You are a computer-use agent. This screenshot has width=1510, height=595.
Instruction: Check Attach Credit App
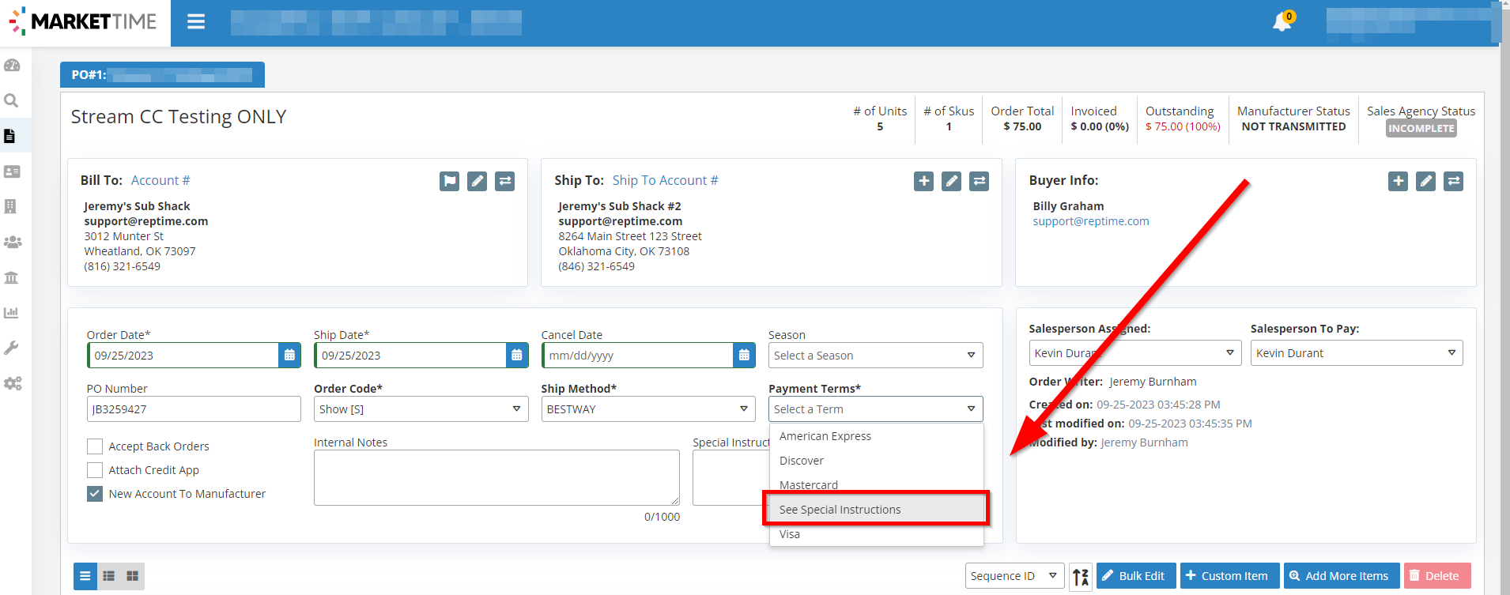(95, 470)
